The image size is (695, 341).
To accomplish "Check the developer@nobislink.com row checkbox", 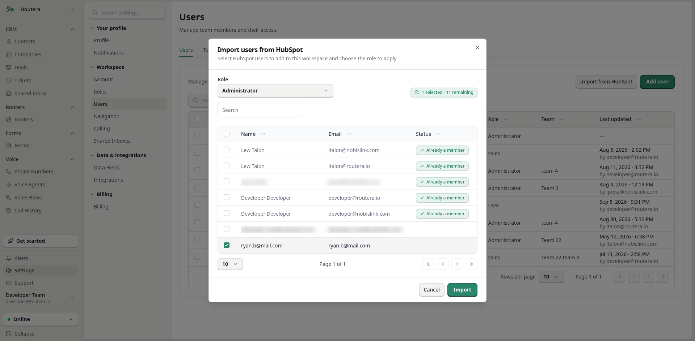I will (x=227, y=213).
